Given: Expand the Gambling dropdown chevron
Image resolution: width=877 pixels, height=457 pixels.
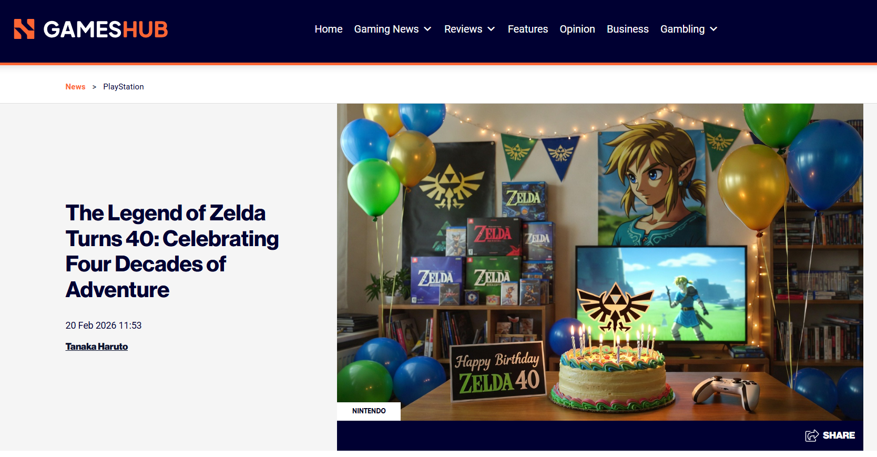Looking at the screenshot, I should point(713,29).
